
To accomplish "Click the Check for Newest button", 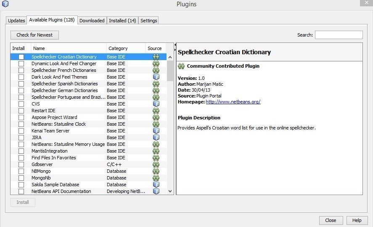I will point(34,35).
